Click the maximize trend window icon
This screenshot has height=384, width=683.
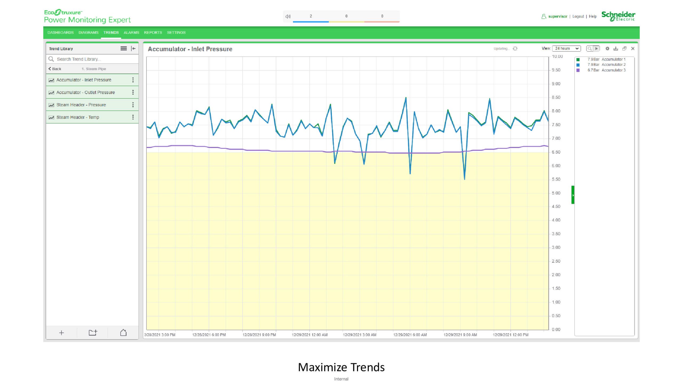[x=624, y=49]
